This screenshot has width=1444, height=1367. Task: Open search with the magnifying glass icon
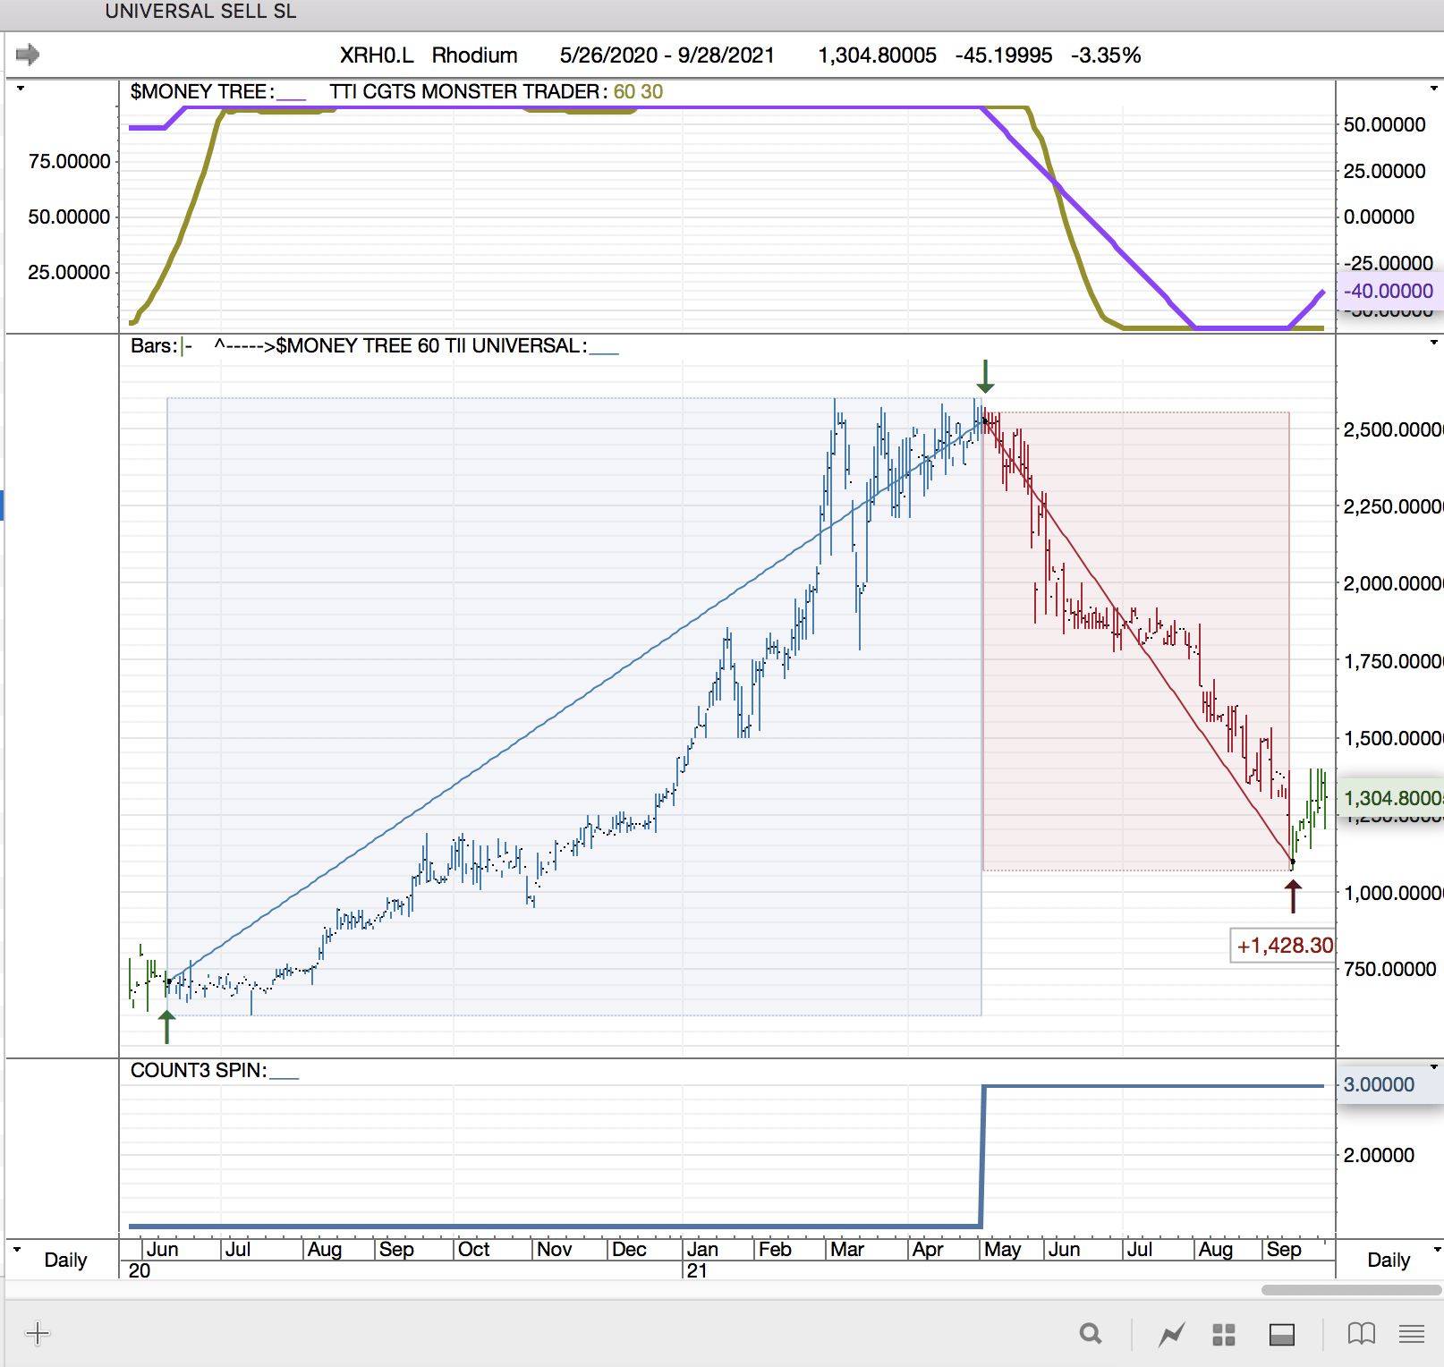[1090, 1334]
